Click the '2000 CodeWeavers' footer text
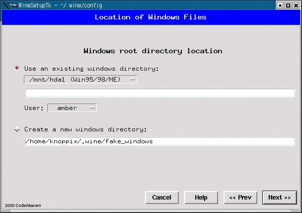302x213 pixels. [23, 206]
